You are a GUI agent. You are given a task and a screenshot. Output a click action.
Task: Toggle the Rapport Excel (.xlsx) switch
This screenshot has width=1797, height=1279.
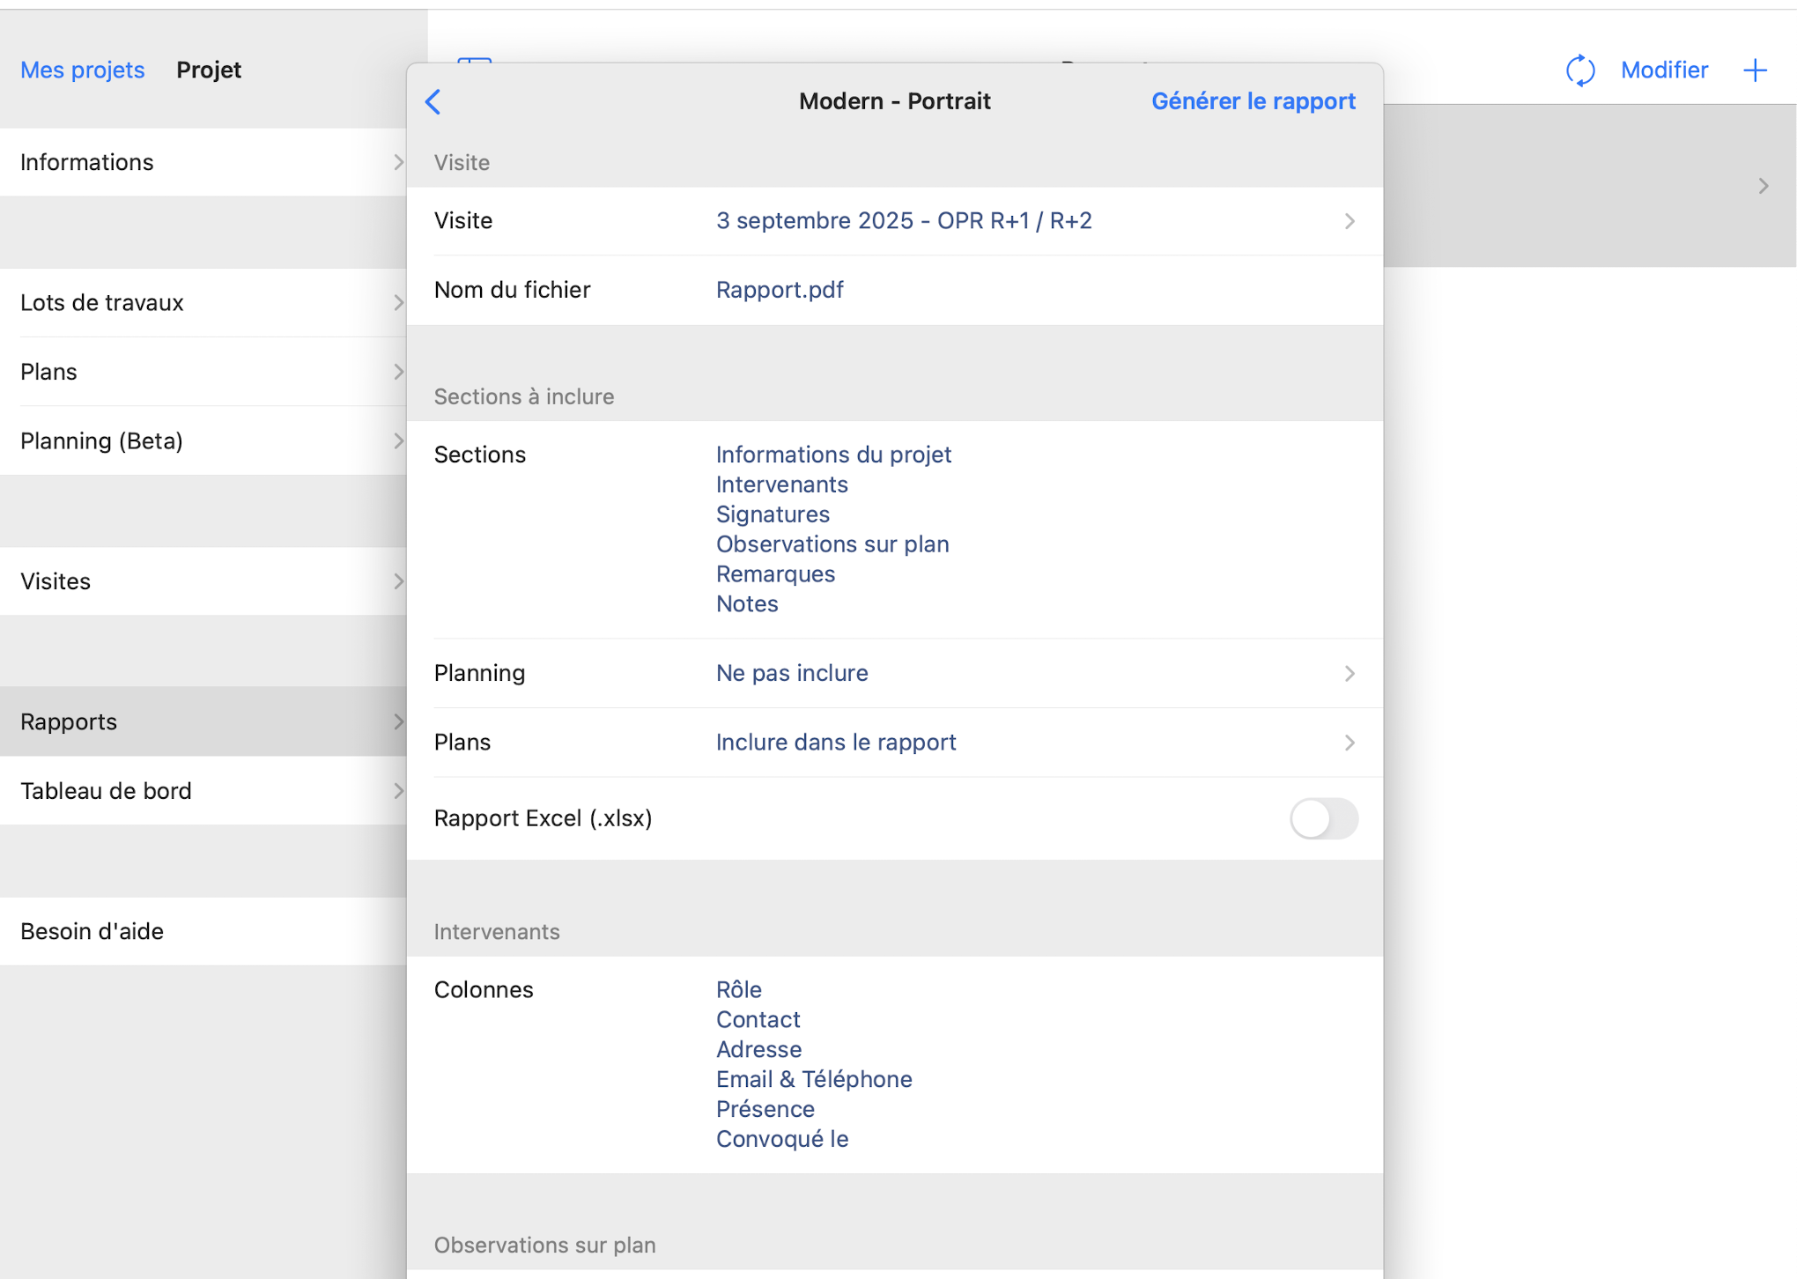pyautogui.click(x=1323, y=818)
